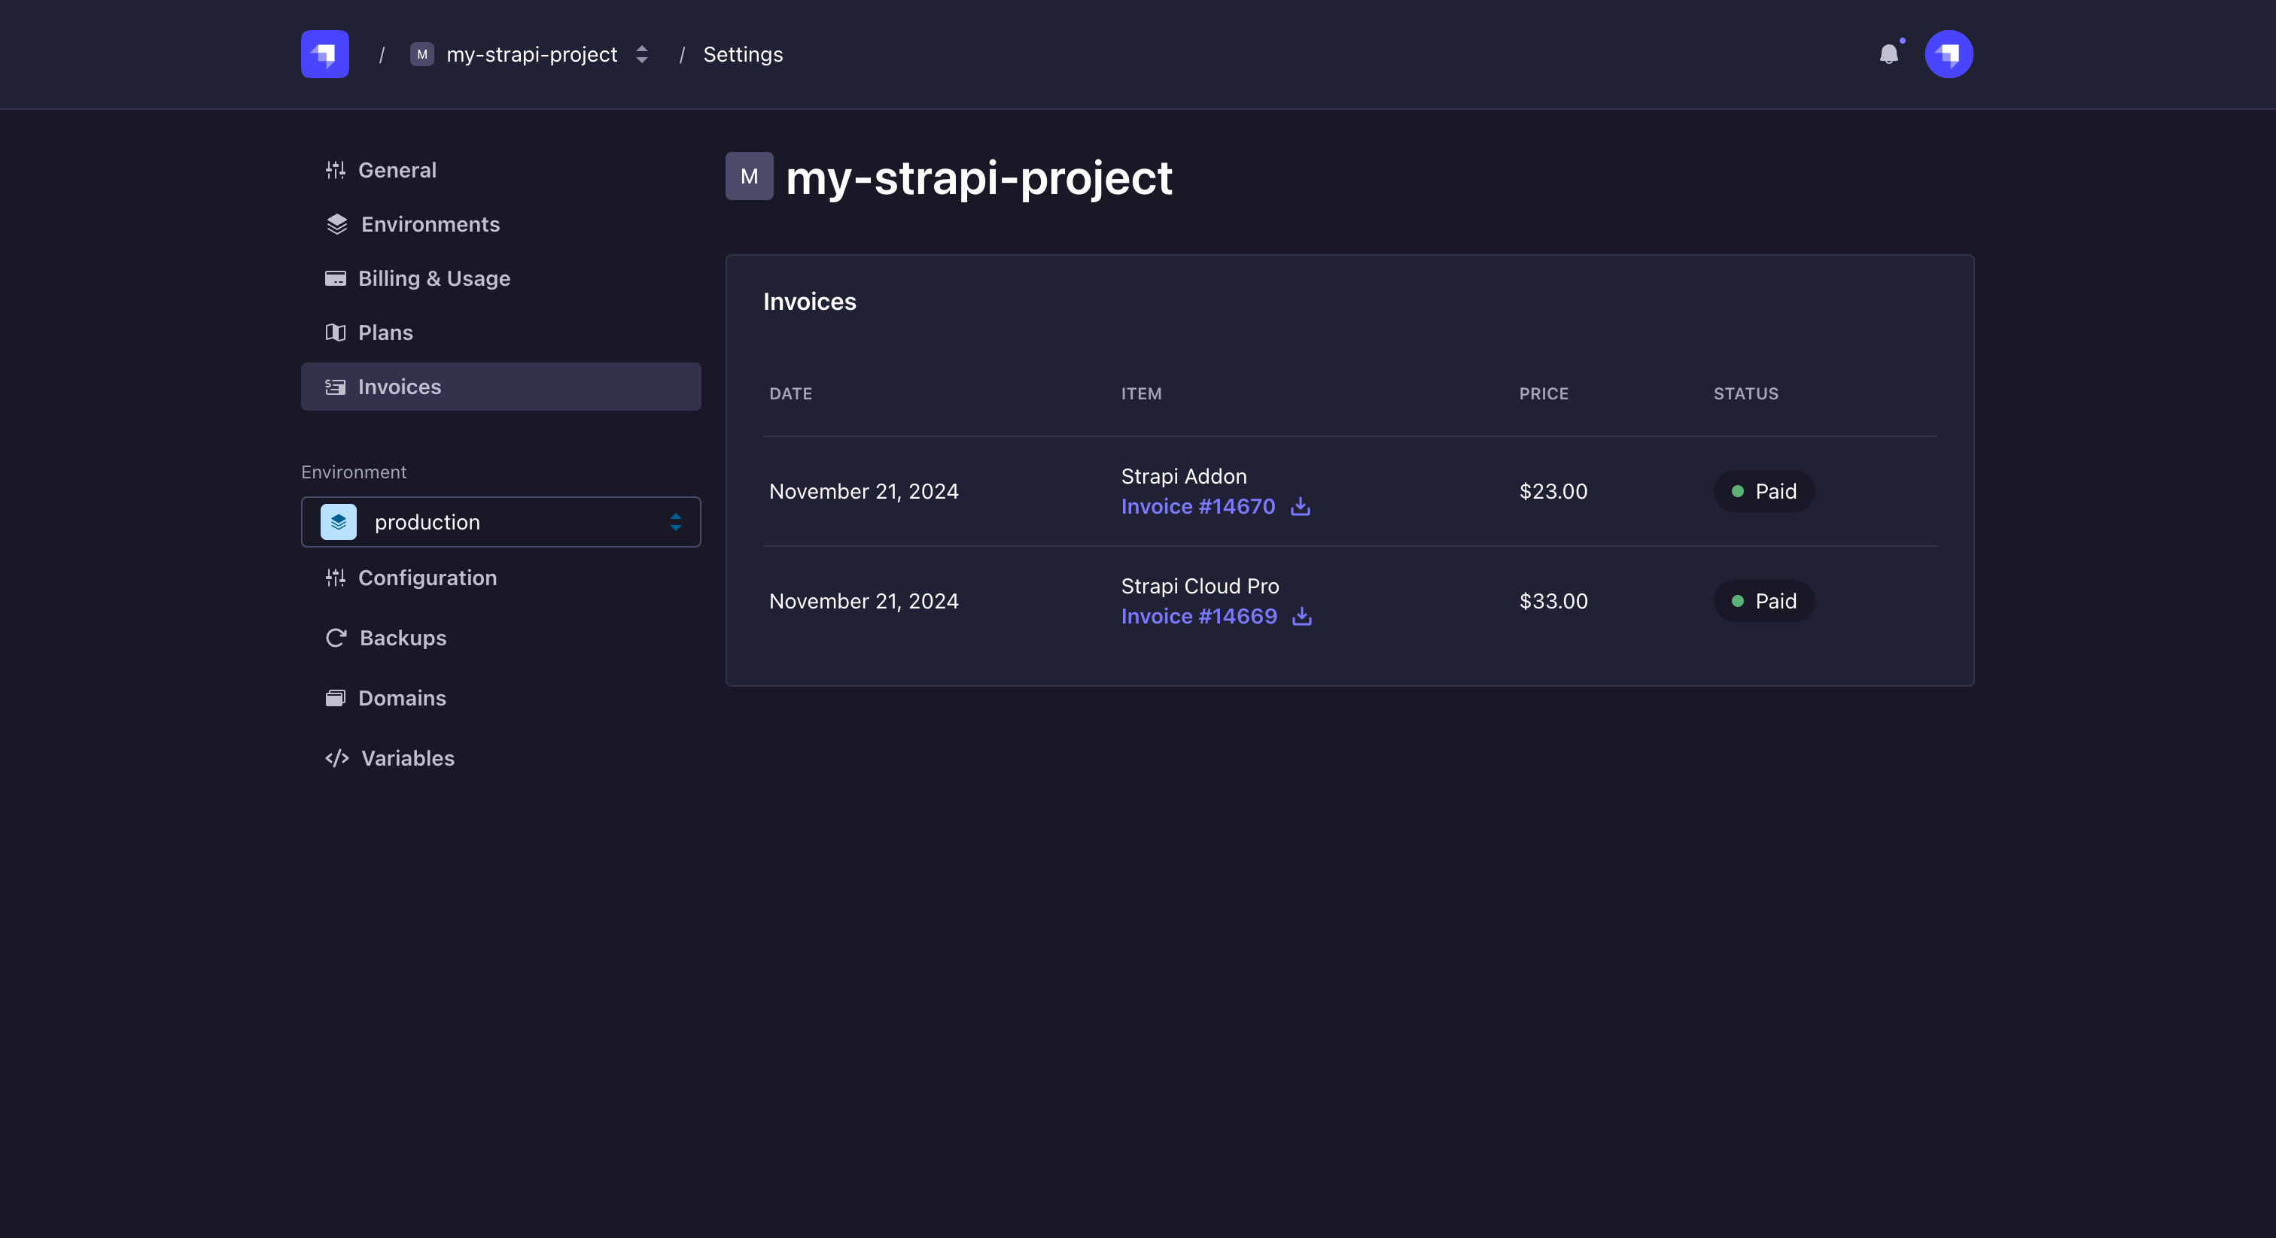Image resolution: width=2276 pixels, height=1238 pixels.
Task: Download the PDF for Invoice #14670
Action: click(x=1300, y=507)
